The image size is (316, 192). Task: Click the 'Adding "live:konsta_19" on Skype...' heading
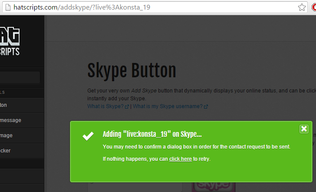click(x=152, y=134)
